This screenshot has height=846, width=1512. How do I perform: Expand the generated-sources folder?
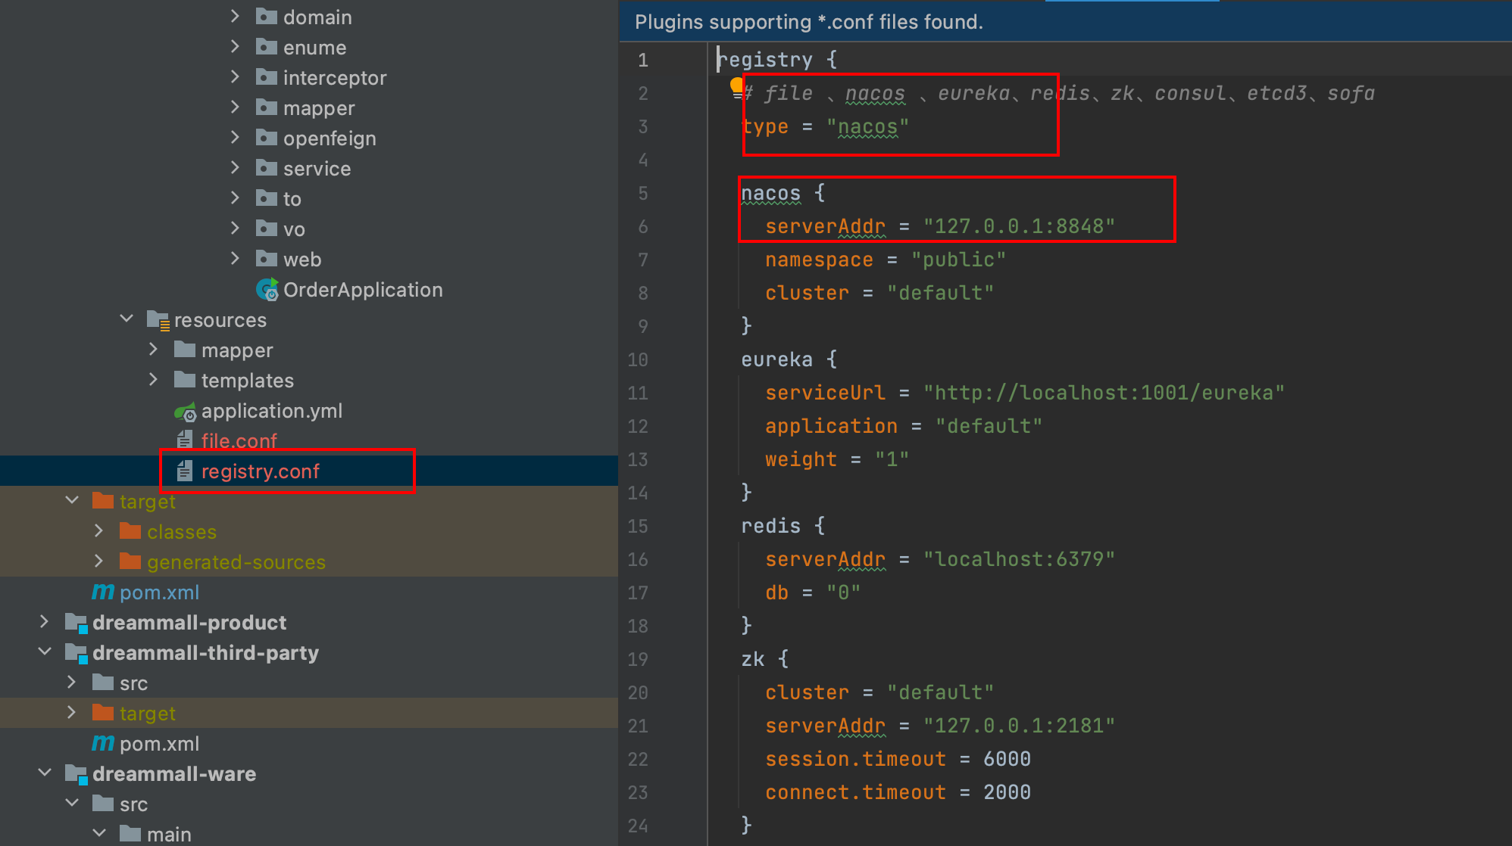(x=98, y=561)
